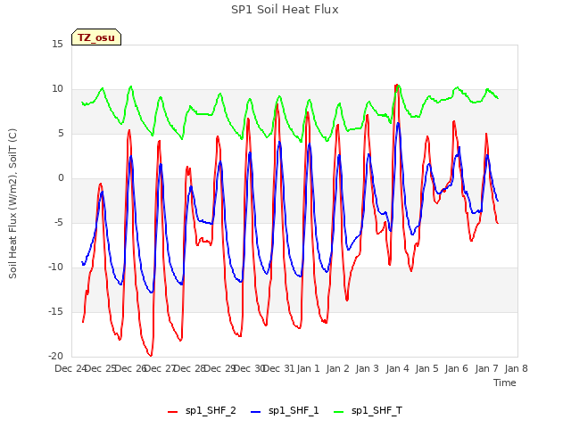Click the Jan 5 x-axis tick label
Image resolution: width=571 pixels, height=428 pixels.
click(427, 368)
